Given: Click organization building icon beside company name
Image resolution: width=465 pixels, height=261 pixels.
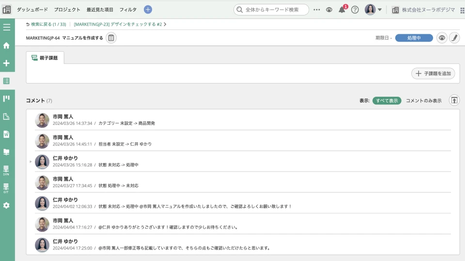Looking at the screenshot, I should pos(395,10).
